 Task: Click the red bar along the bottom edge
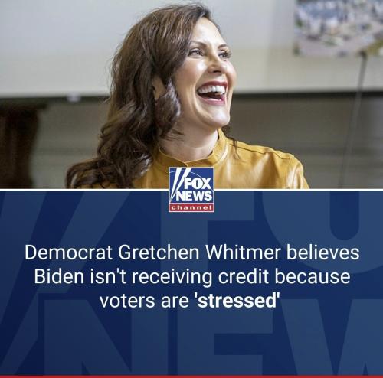[191, 376]
